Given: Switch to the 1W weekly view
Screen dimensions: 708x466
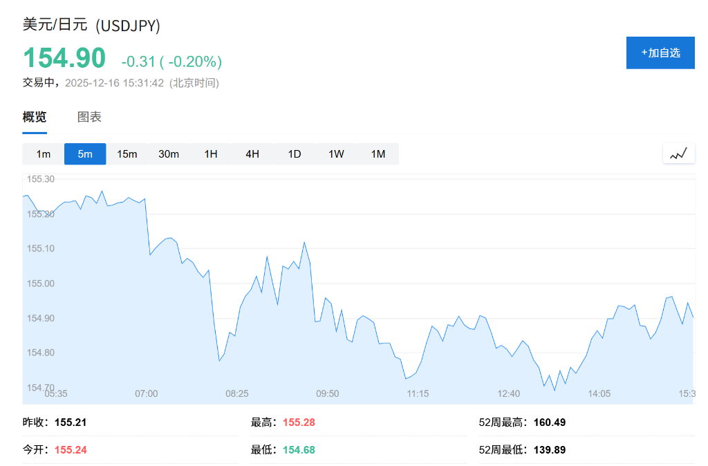Looking at the screenshot, I should pos(336,153).
